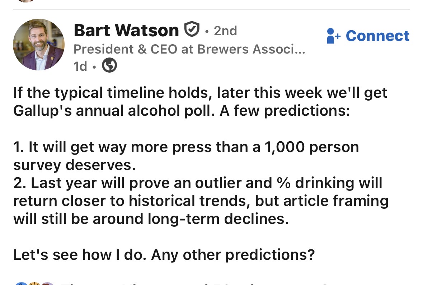Click prediction 2 about outlier year
This screenshot has height=285, width=423.
[201, 201]
